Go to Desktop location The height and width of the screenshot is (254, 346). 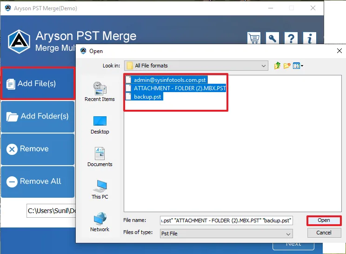[x=100, y=125]
